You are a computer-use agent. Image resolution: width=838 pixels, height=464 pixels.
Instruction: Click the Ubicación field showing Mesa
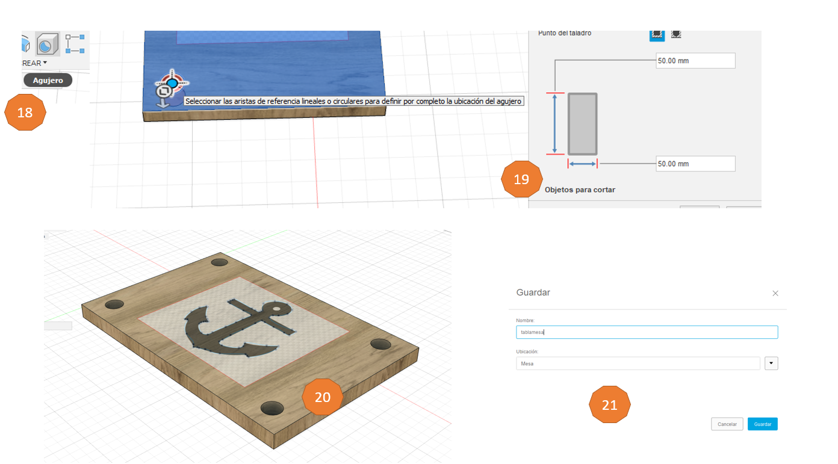click(x=638, y=363)
